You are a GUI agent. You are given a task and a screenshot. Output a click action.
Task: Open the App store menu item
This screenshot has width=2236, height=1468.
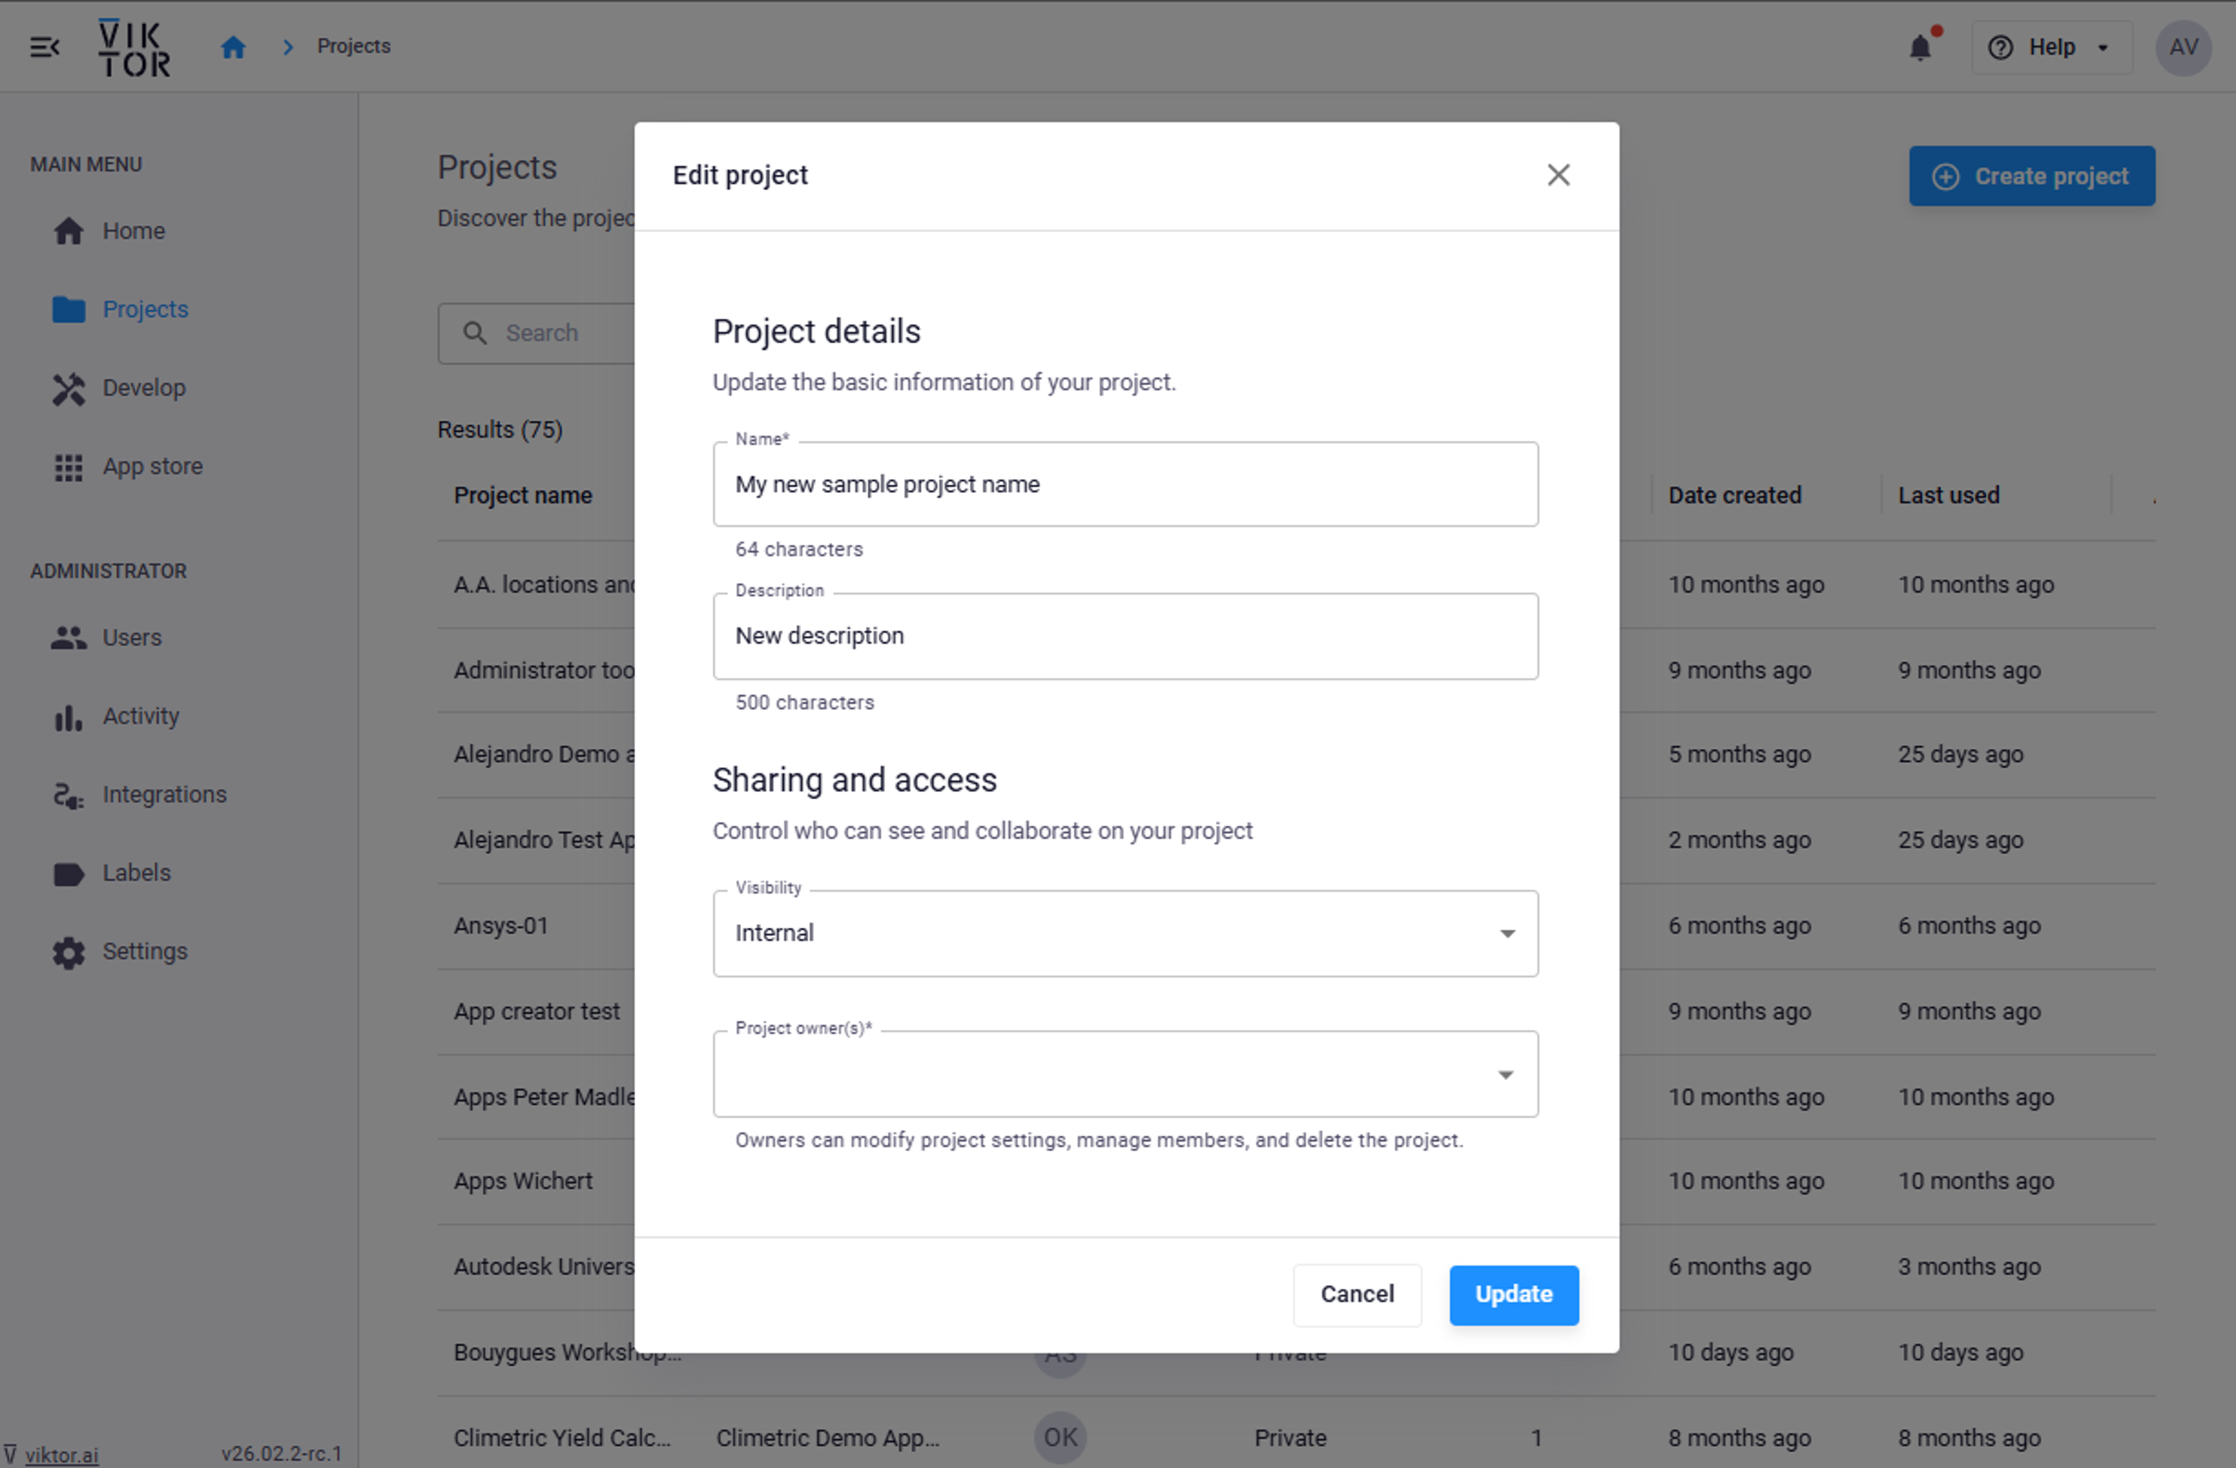pyautogui.click(x=152, y=466)
